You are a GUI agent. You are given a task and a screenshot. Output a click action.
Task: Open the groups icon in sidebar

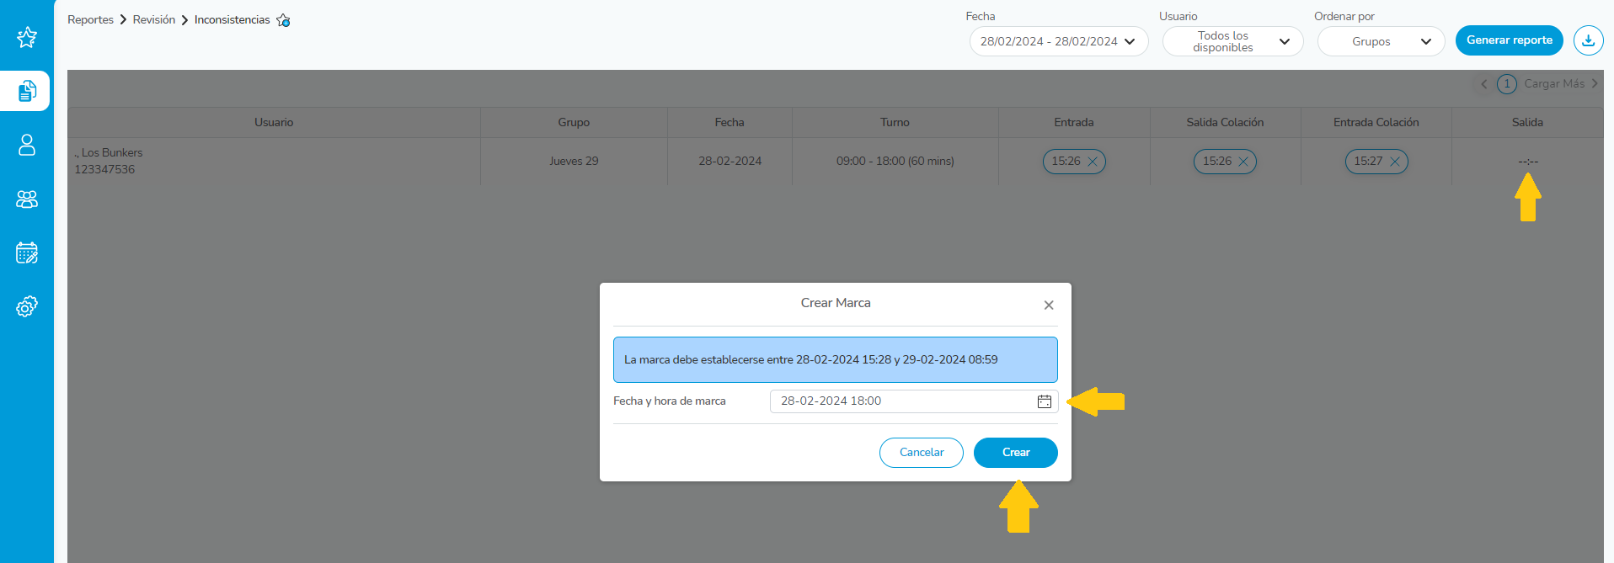[27, 199]
